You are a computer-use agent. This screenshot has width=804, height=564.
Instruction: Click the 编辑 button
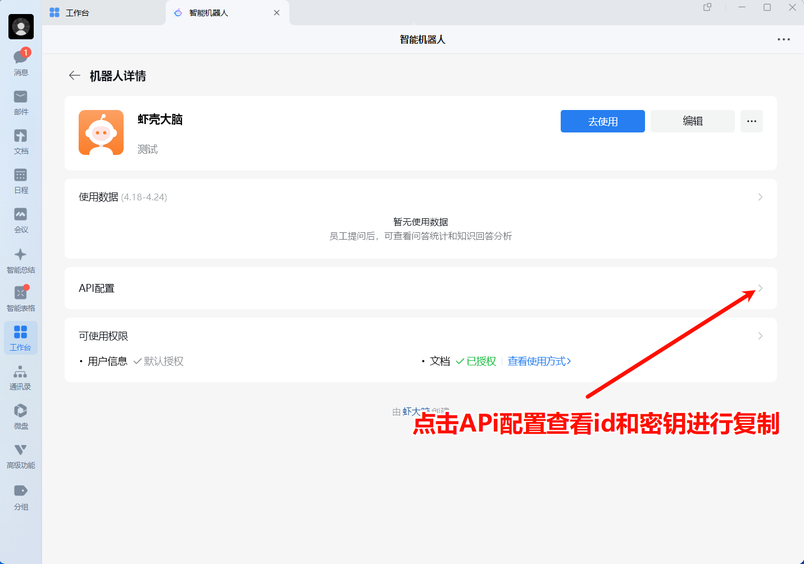tap(693, 121)
